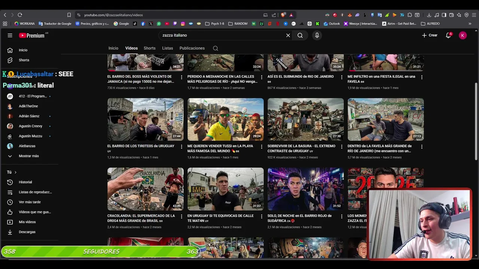Search within the channel using the tab magnifier
Image resolution: width=479 pixels, height=269 pixels.
click(x=216, y=48)
